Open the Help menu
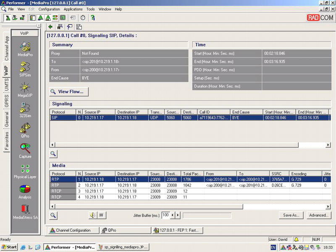Viewport: 336px width, 252px height. pyautogui.click(x=118, y=9)
